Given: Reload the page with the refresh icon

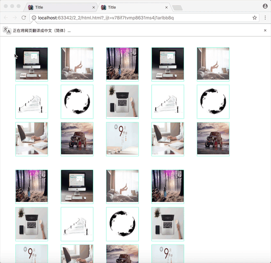Looking at the screenshot, I should coord(23,18).
